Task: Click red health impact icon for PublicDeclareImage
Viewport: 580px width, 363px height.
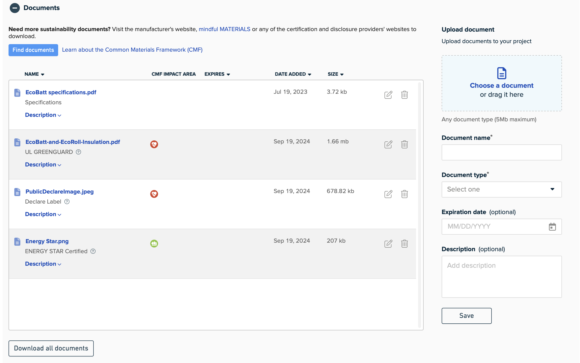Action: 154,194
